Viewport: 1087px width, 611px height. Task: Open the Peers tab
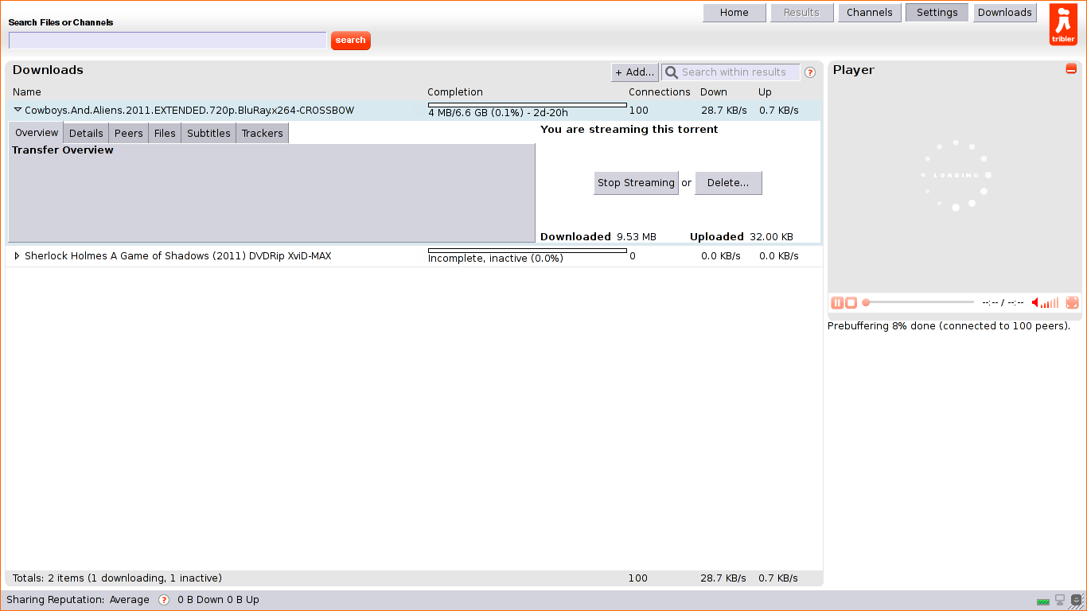pos(129,133)
